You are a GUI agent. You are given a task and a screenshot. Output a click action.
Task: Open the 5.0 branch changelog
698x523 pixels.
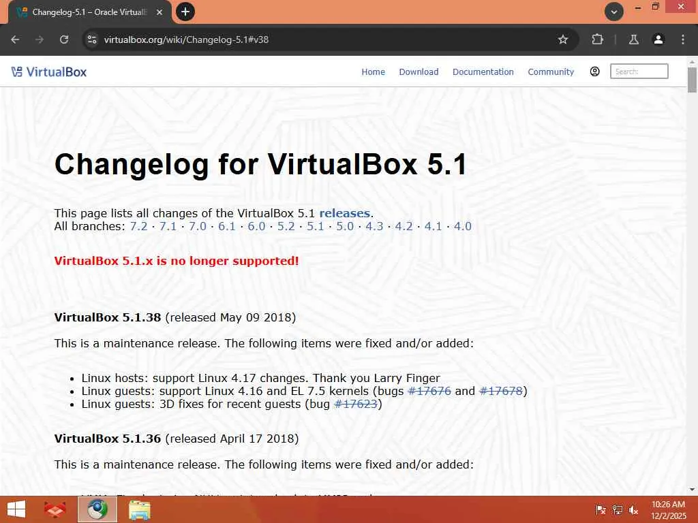pos(345,226)
